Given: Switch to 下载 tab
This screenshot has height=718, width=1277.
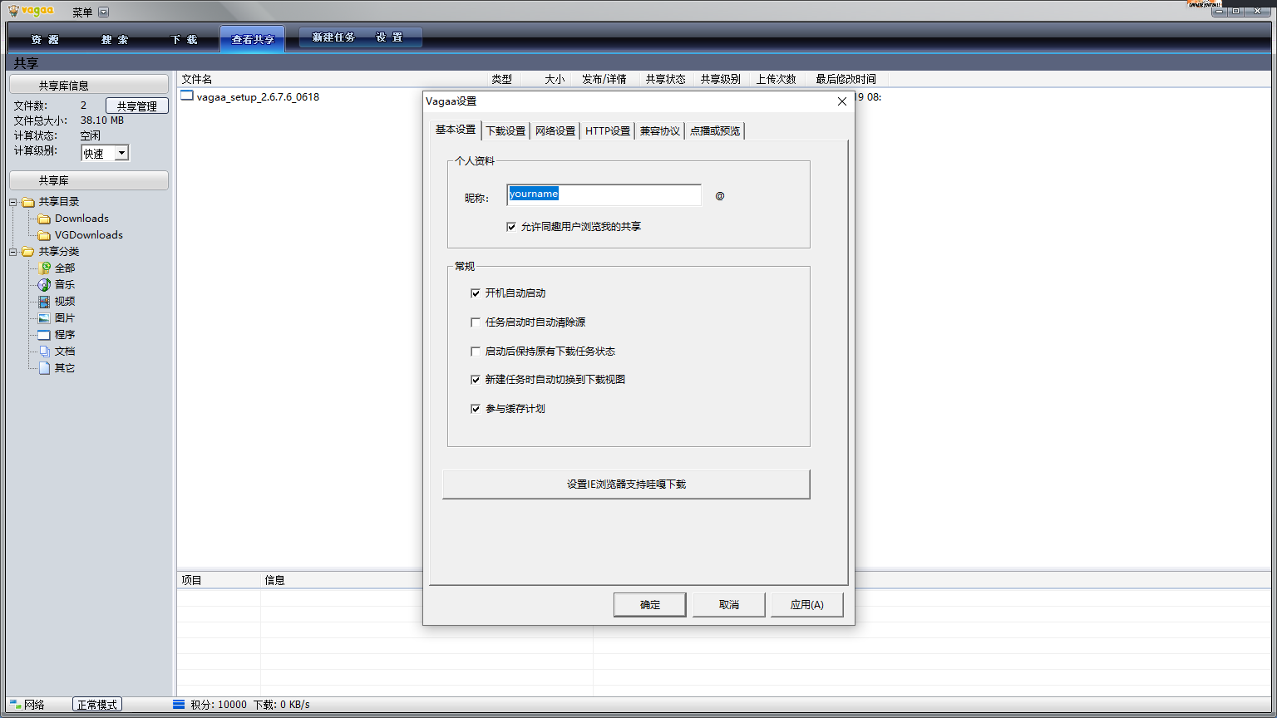Looking at the screenshot, I should (x=185, y=39).
